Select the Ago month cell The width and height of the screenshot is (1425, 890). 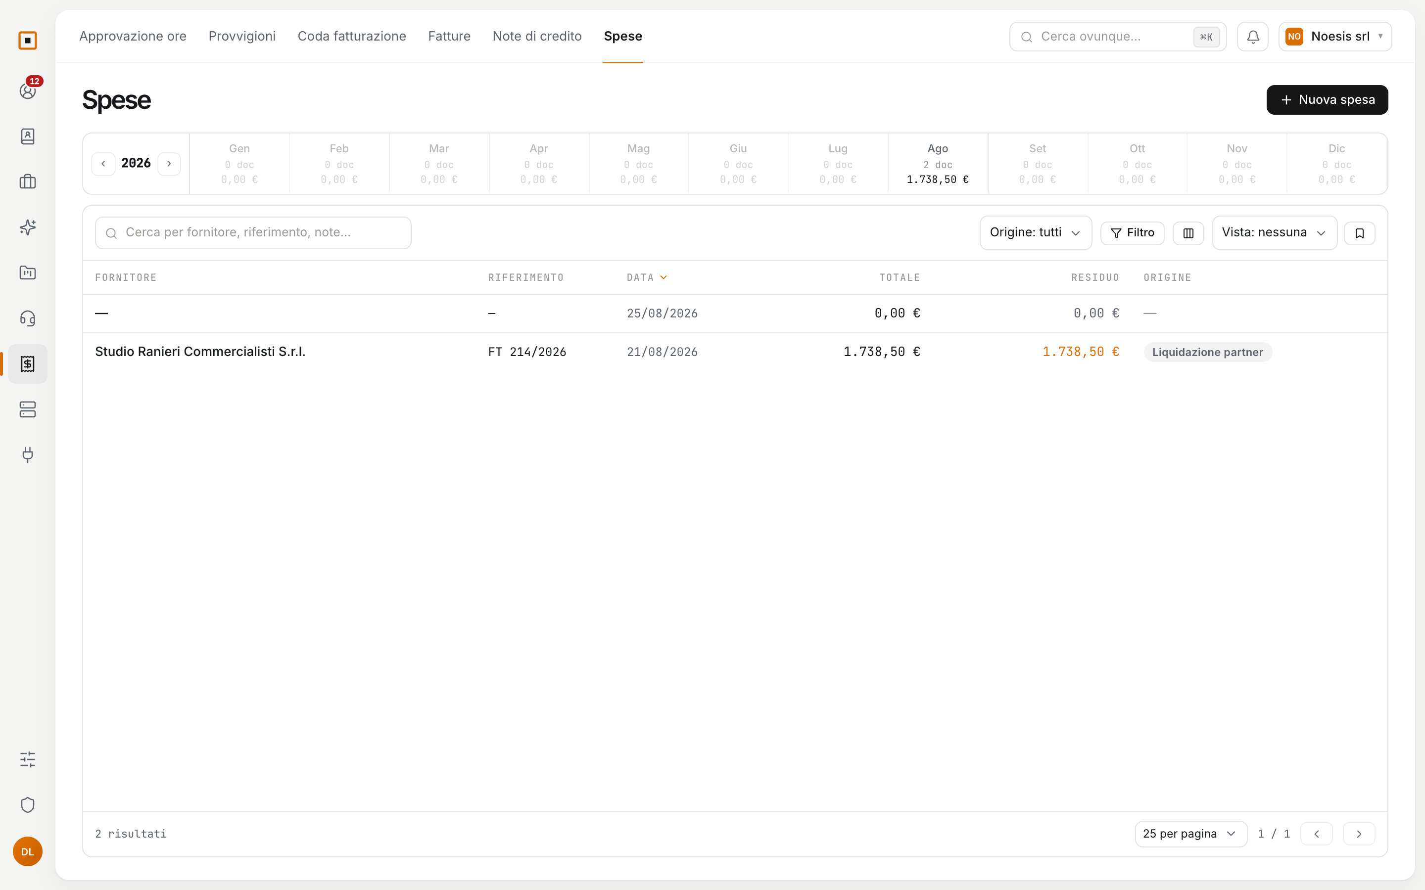938,164
